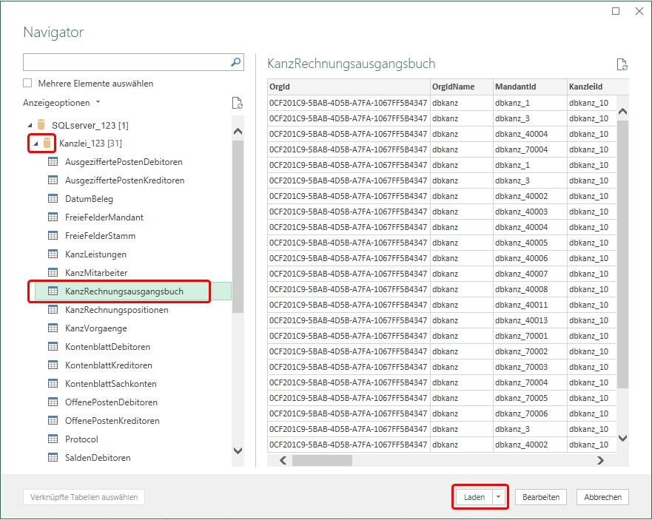The image size is (652, 520).
Task: Click the Bearbeiten button
Action: pos(540,497)
